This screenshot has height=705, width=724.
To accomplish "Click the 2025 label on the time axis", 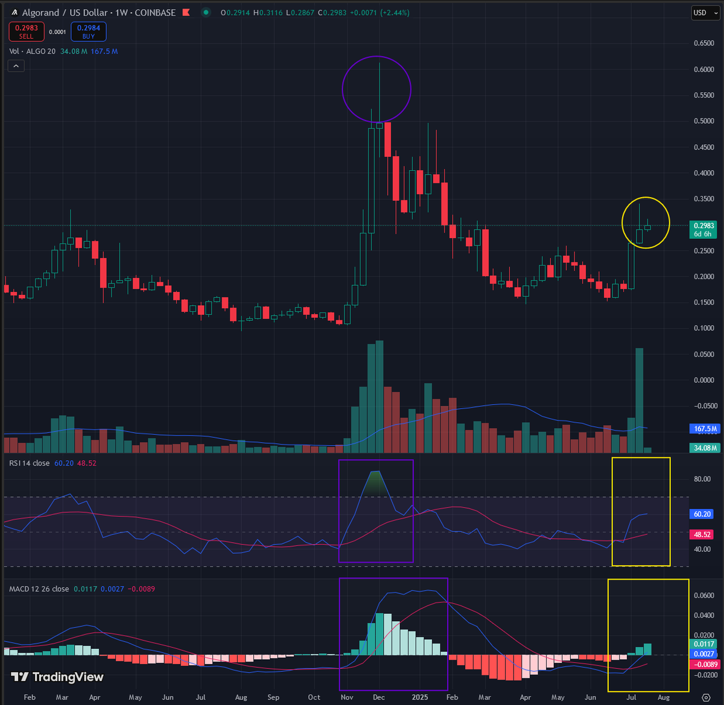I will 421,697.
